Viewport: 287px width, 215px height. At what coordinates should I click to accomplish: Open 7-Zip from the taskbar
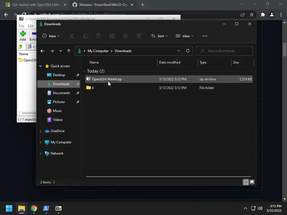pyautogui.click(x=59, y=208)
